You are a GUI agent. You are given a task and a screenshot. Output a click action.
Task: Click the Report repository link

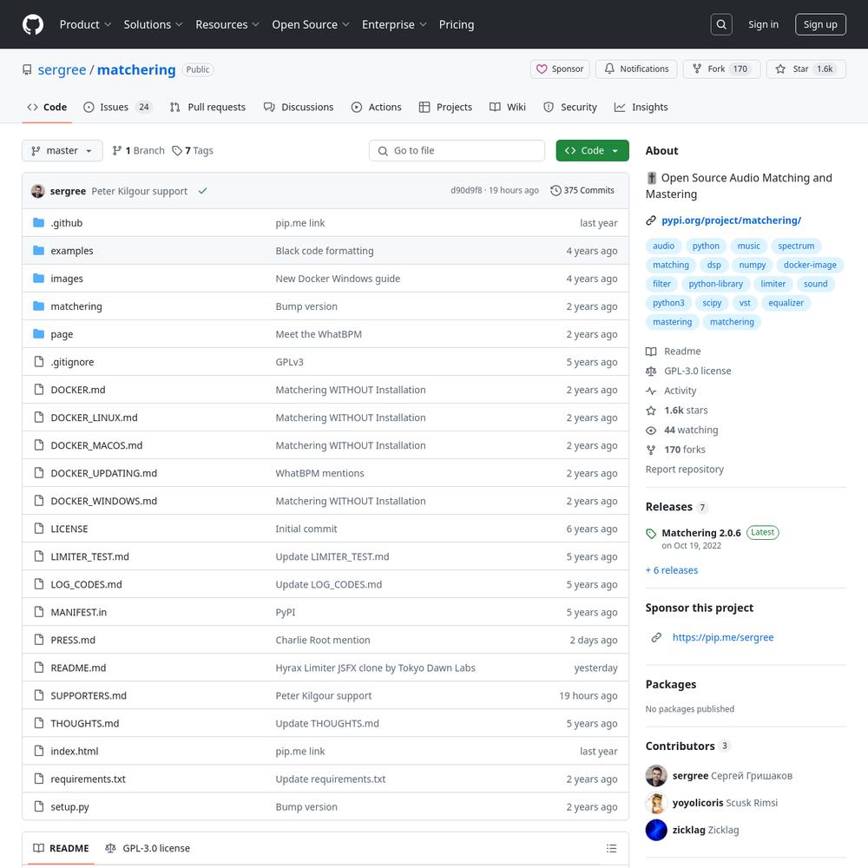pyautogui.click(x=684, y=470)
